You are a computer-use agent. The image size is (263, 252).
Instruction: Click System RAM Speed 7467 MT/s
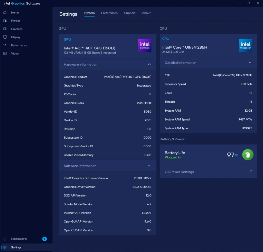245,119
